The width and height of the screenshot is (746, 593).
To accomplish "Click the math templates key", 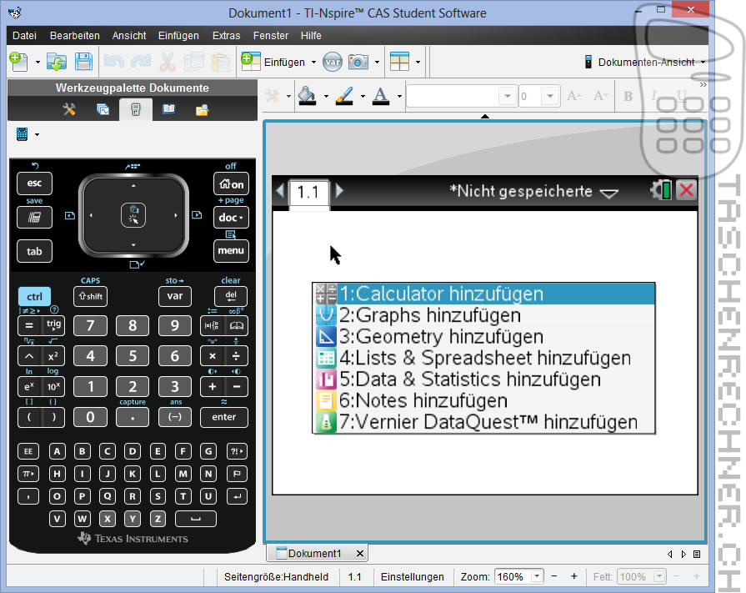I will click(x=212, y=325).
